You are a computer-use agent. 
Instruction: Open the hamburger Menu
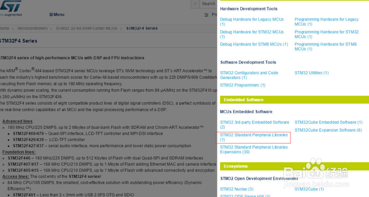pyautogui.click(x=57, y=15)
